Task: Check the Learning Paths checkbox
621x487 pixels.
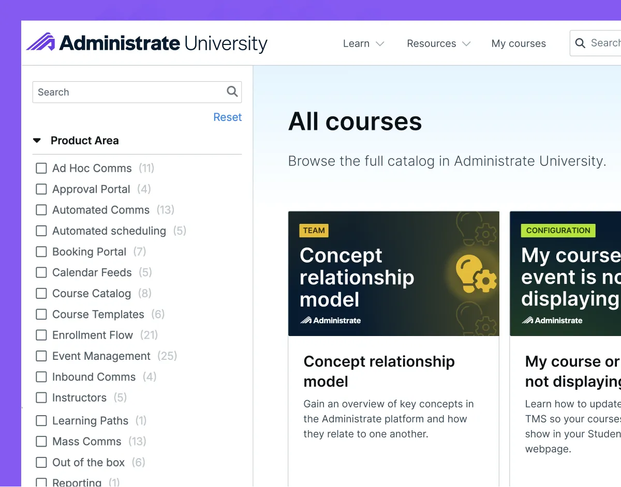Action: pos(41,421)
